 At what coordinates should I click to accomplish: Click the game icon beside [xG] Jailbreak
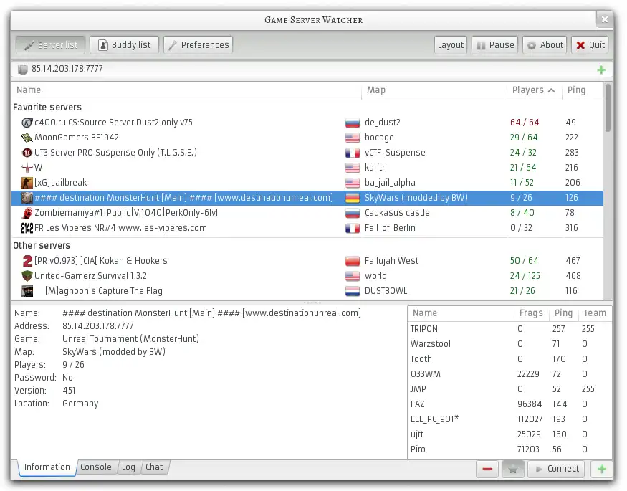click(x=27, y=183)
